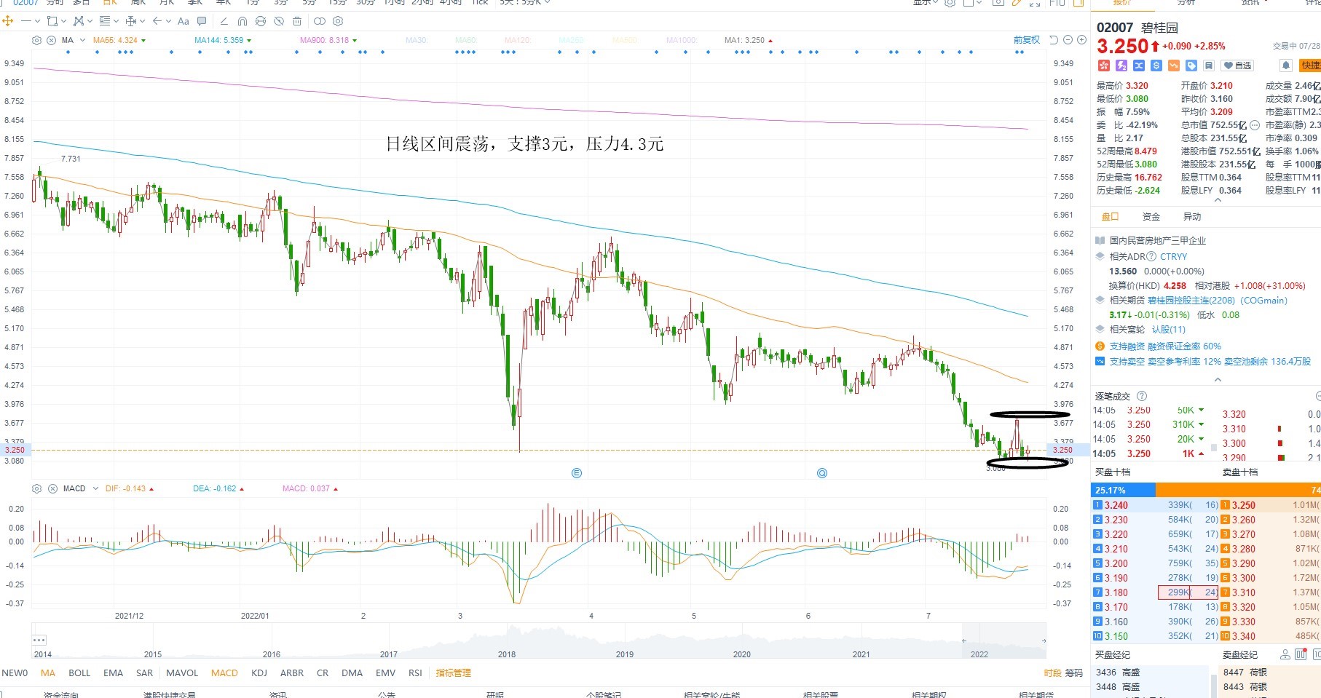Open arrow tool options dropdown
The image size is (1321, 698).
[168, 21]
